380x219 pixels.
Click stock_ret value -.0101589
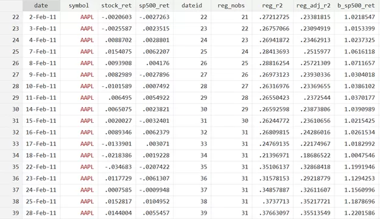coord(116,86)
